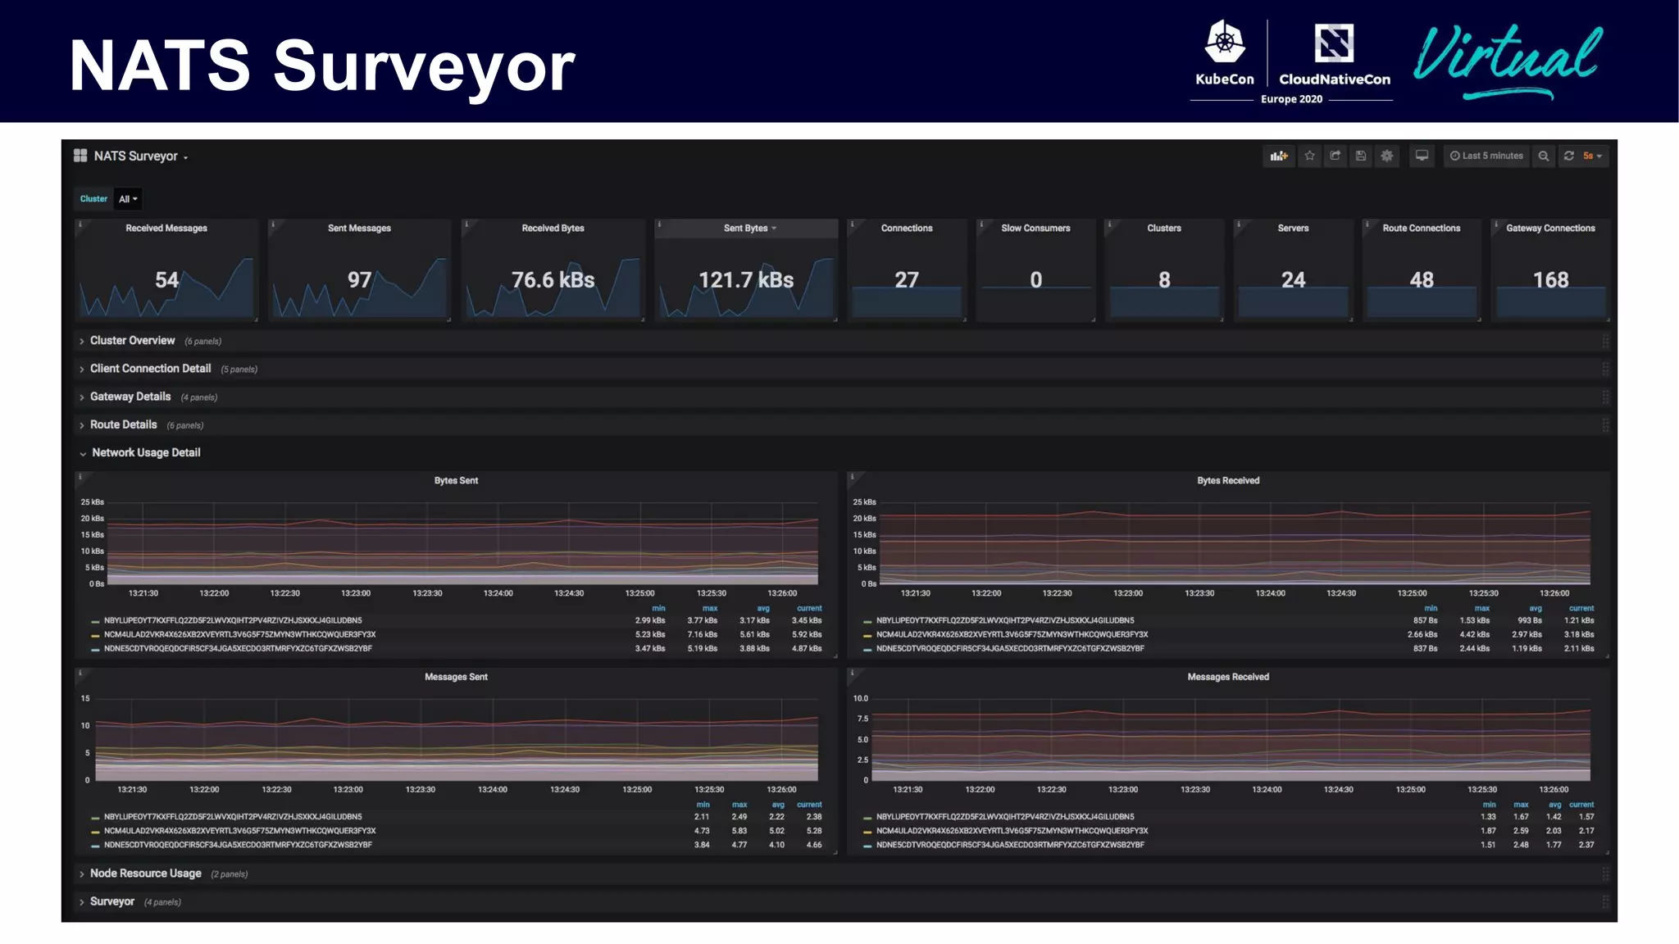Toggle NBYLUPEOYT series in Messages Received legend
Viewport: 1679px width, 944px height.
1005,817
